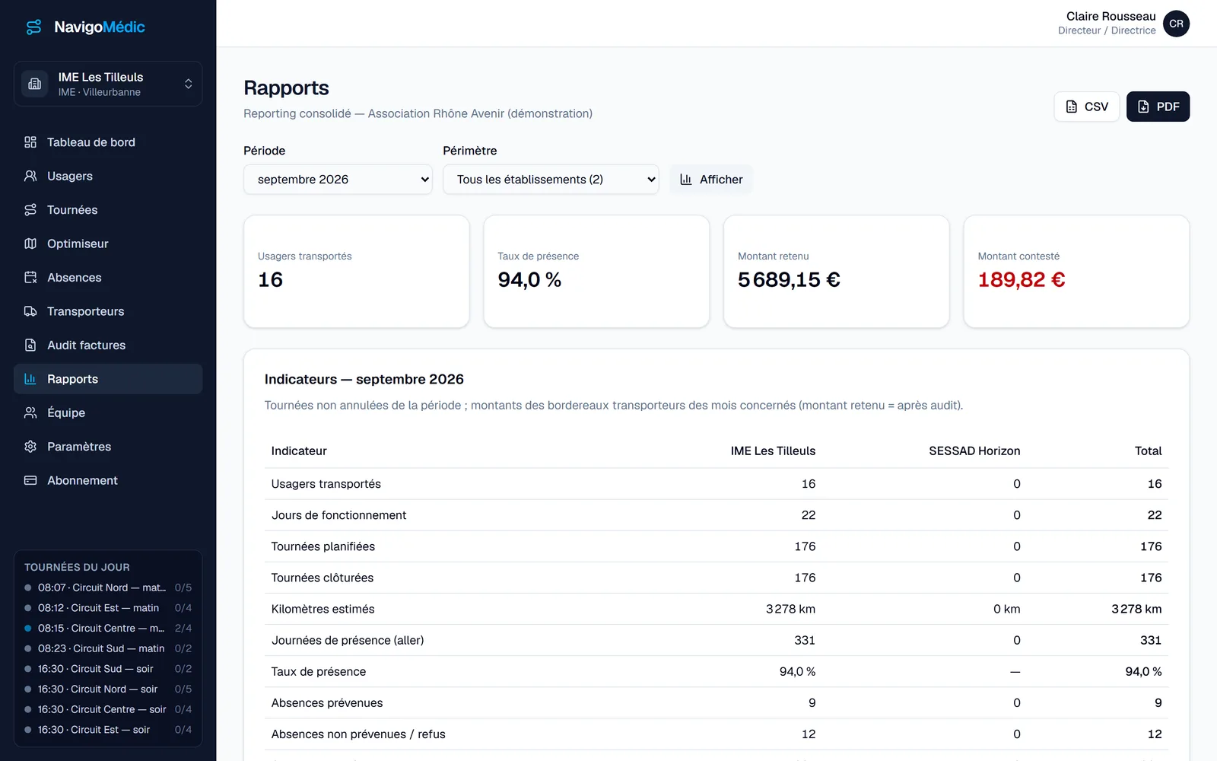Click the NavigoMédic logo icon
The height and width of the screenshot is (761, 1217).
(34, 27)
